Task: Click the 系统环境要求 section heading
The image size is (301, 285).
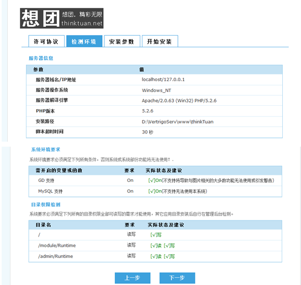Action: coord(46,149)
